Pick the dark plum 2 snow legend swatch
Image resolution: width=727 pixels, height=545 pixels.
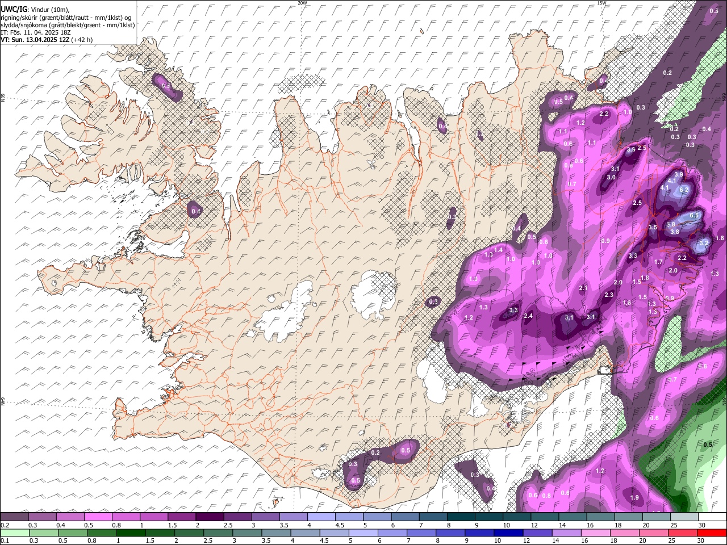tap(209, 517)
